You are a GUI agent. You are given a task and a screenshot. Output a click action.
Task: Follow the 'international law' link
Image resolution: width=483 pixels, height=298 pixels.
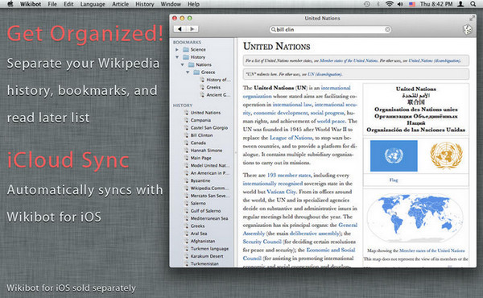click(292, 105)
